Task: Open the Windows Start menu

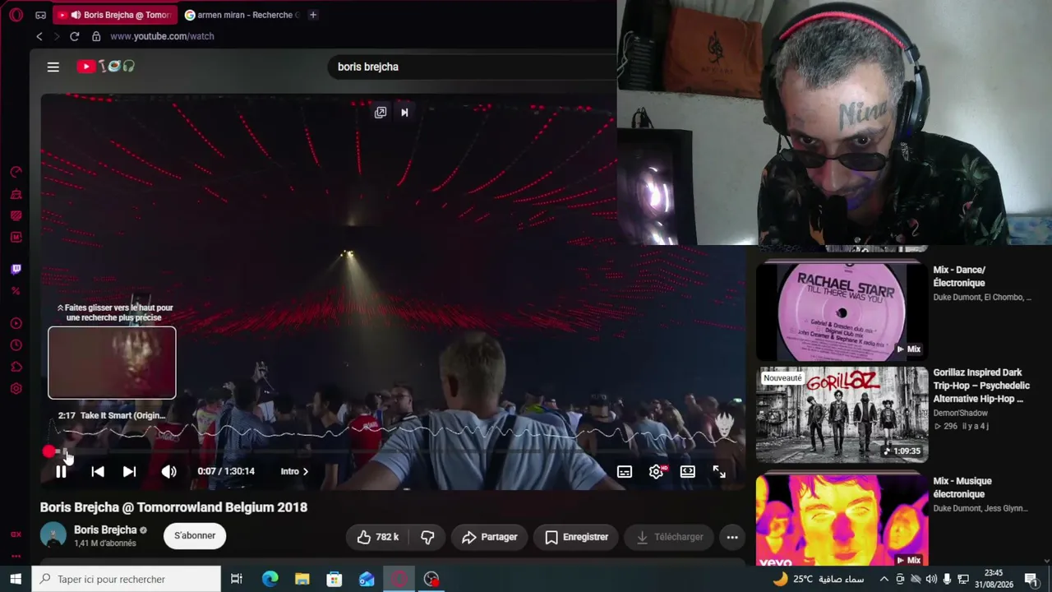Action: coord(16,579)
